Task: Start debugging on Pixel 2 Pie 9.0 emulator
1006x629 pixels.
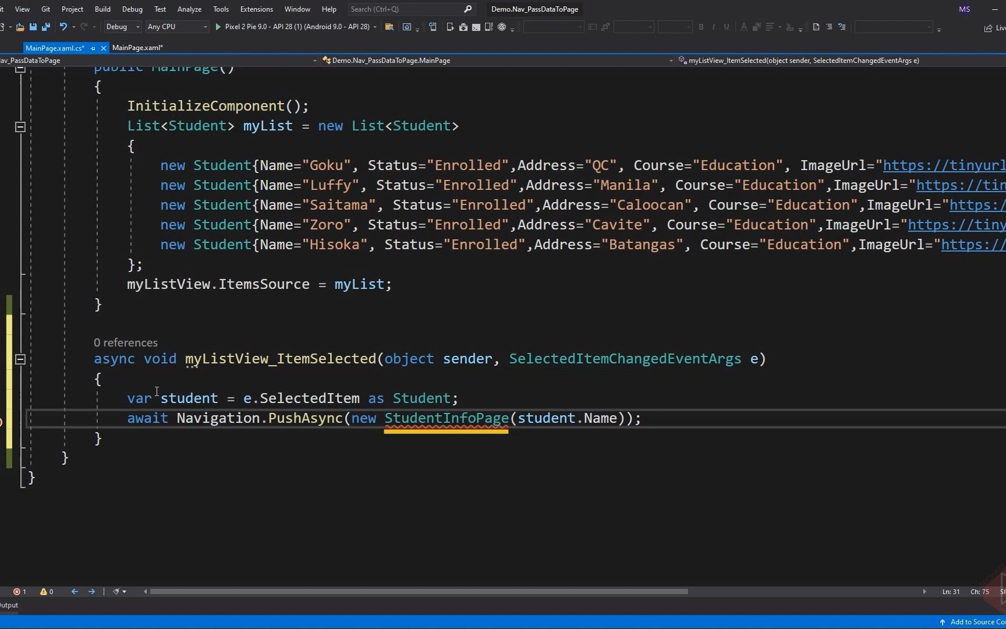Action: click(x=218, y=27)
